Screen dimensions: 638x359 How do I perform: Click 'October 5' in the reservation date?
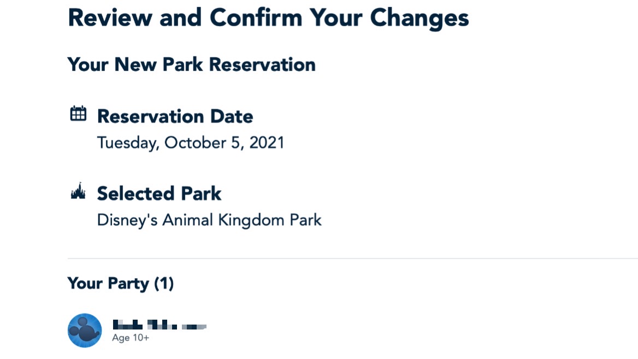pyautogui.click(x=203, y=143)
